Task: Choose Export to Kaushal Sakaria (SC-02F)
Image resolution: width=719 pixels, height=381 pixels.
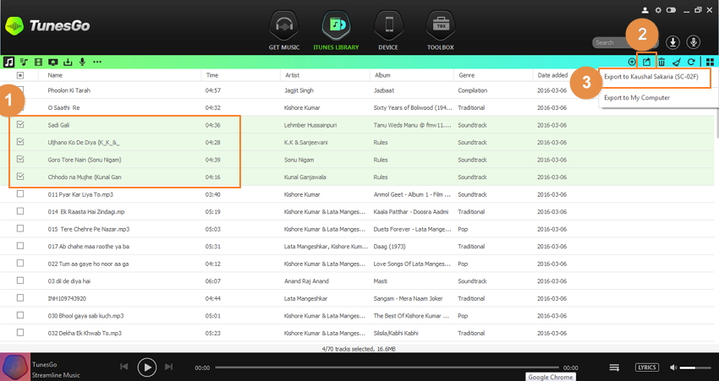Action: (x=651, y=77)
